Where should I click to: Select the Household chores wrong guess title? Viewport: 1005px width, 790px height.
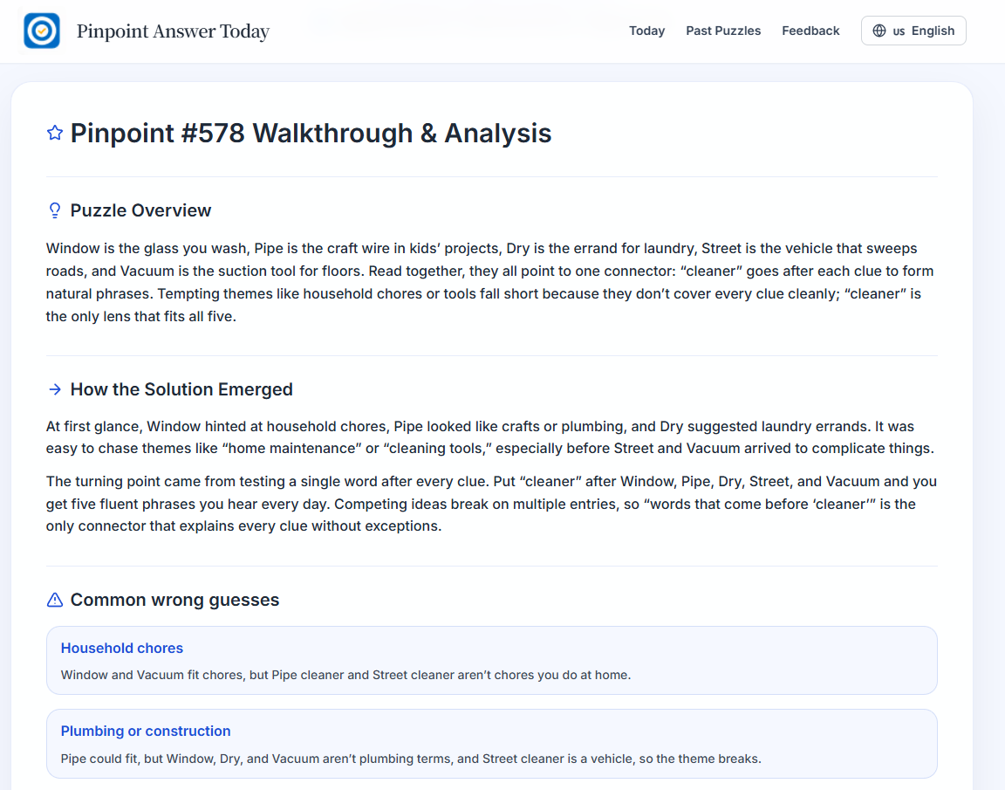[x=122, y=648]
